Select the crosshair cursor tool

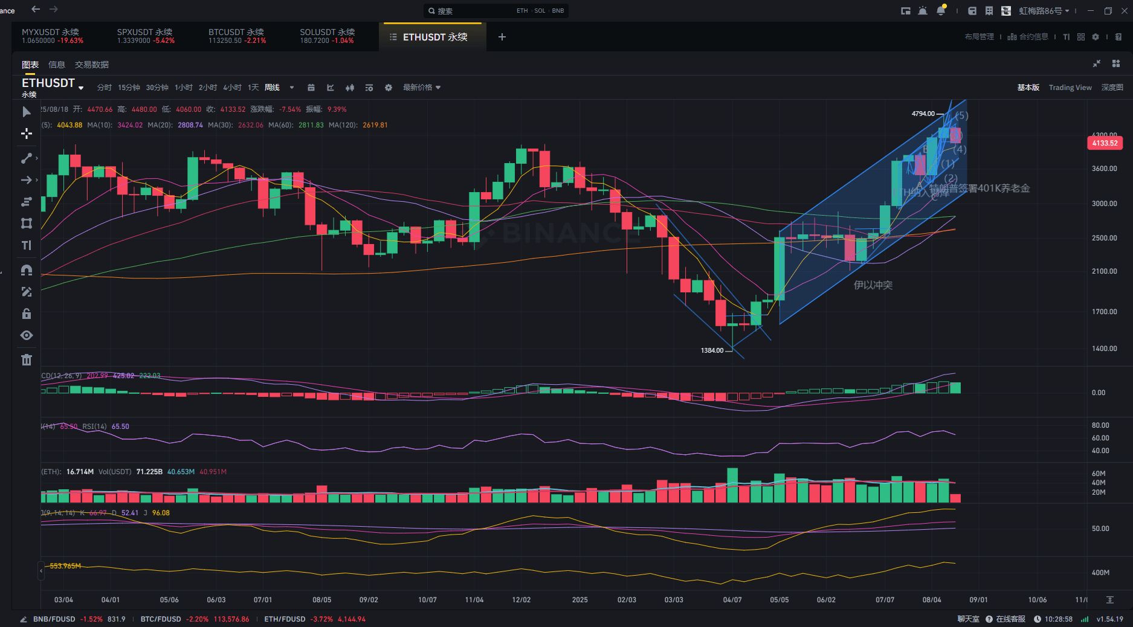[27, 133]
